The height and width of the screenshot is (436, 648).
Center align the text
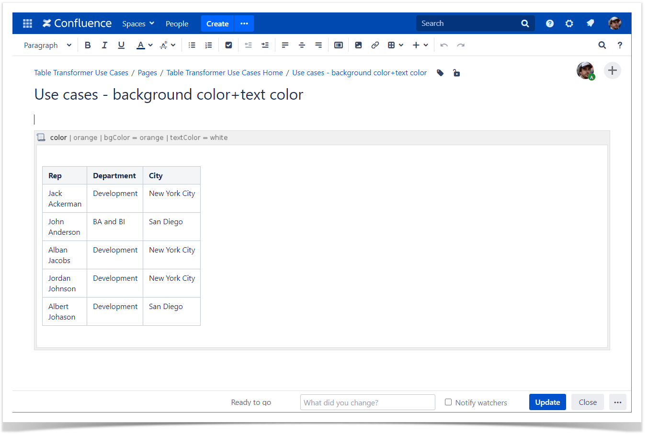pyautogui.click(x=302, y=45)
